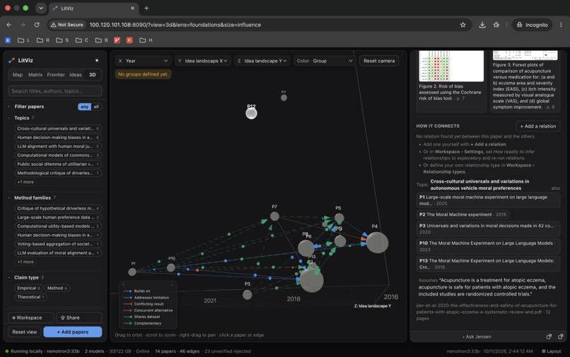
Task: Go back with the browser back arrow
Action: pos(9,25)
